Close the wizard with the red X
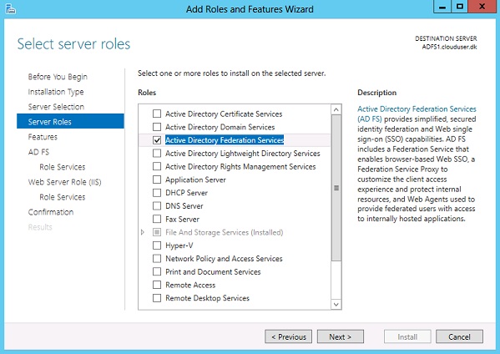Image resolution: width=500 pixels, height=354 pixels. (x=482, y=7)
